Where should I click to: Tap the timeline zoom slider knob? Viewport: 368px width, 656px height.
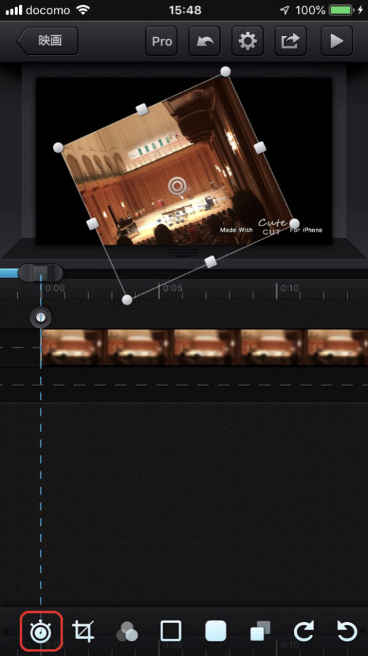(x=40, y=273)
